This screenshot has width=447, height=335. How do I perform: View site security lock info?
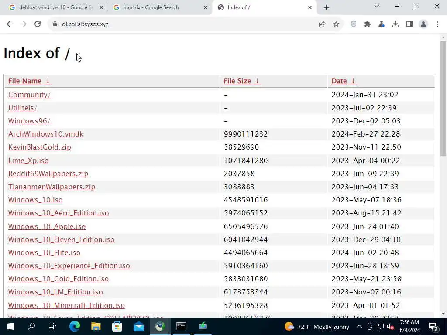pos(55,24)
